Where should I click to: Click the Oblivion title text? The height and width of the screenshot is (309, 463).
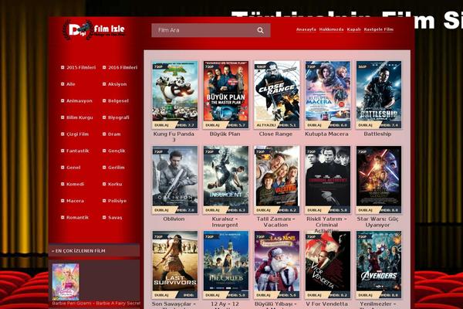coord(174,219)
